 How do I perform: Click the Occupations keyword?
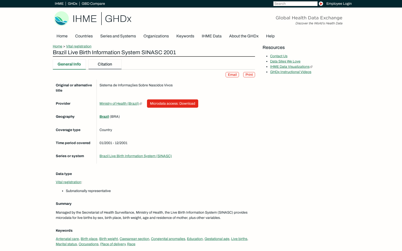click(88, 244)
